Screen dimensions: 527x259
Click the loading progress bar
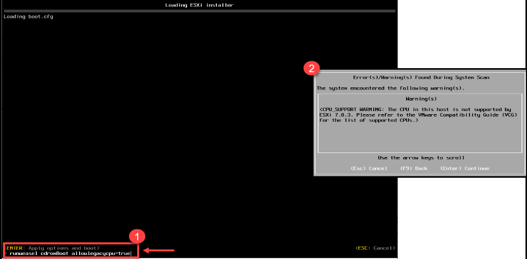[x=199, y=11]
